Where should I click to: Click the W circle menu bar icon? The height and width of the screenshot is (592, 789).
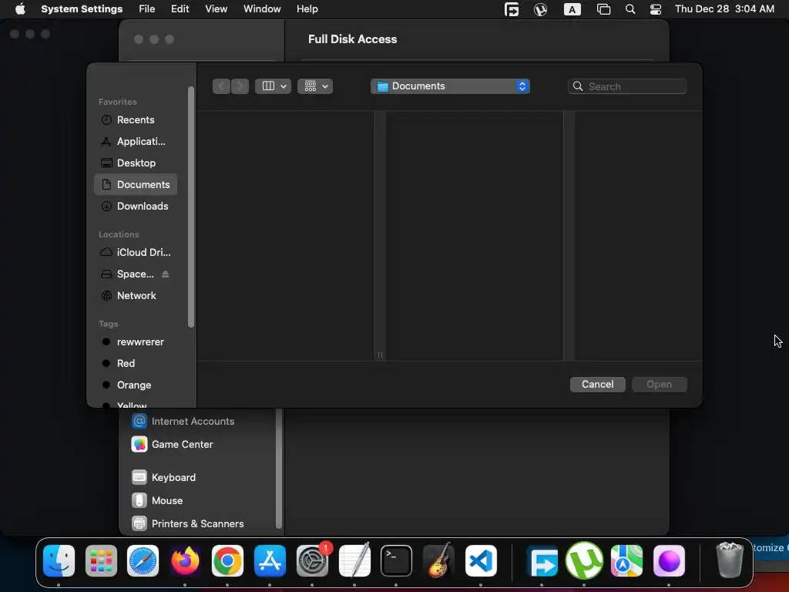[540, 9]
